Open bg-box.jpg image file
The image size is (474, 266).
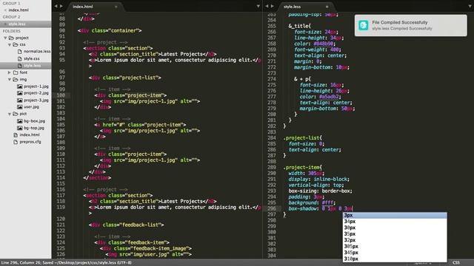[x=35, y=121]
